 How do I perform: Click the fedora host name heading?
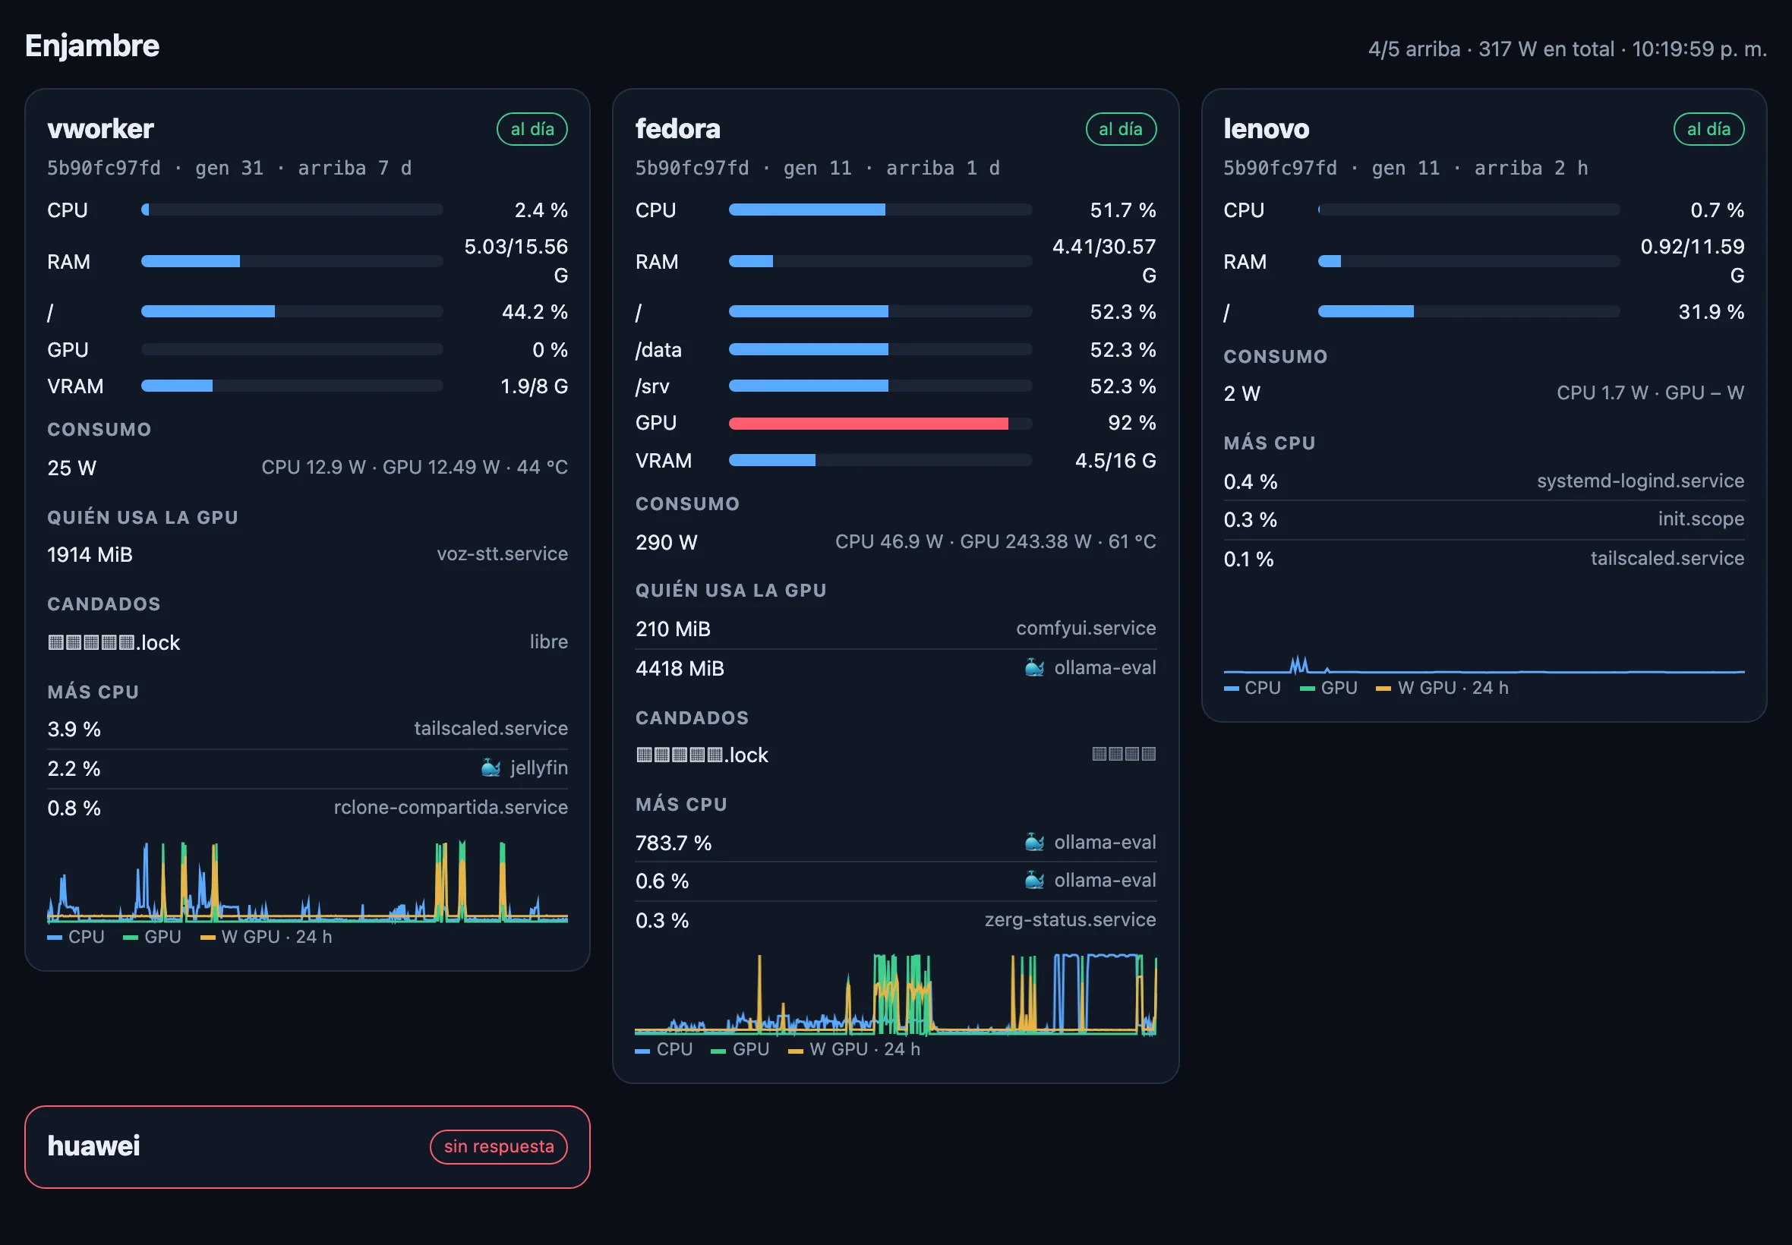click(x=678, y=129)
